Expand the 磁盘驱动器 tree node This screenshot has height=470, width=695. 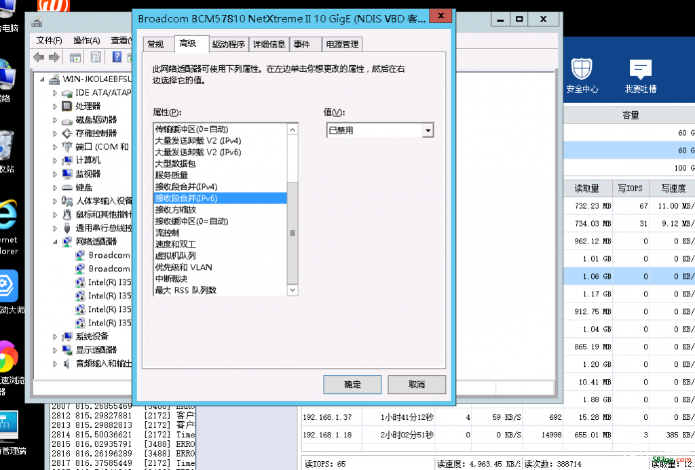pos(55,120)
